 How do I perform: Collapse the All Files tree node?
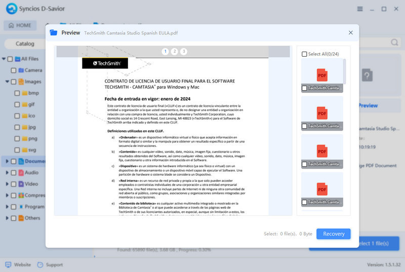pyautogui.click(x=4, y=59)
